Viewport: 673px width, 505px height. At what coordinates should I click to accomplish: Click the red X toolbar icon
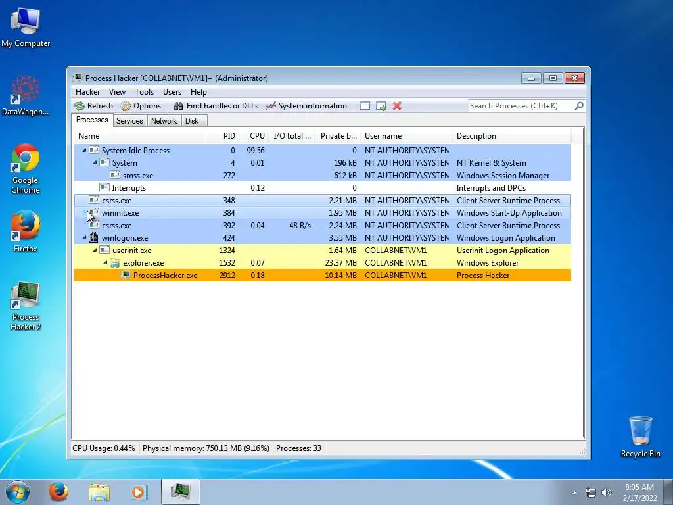397,106
